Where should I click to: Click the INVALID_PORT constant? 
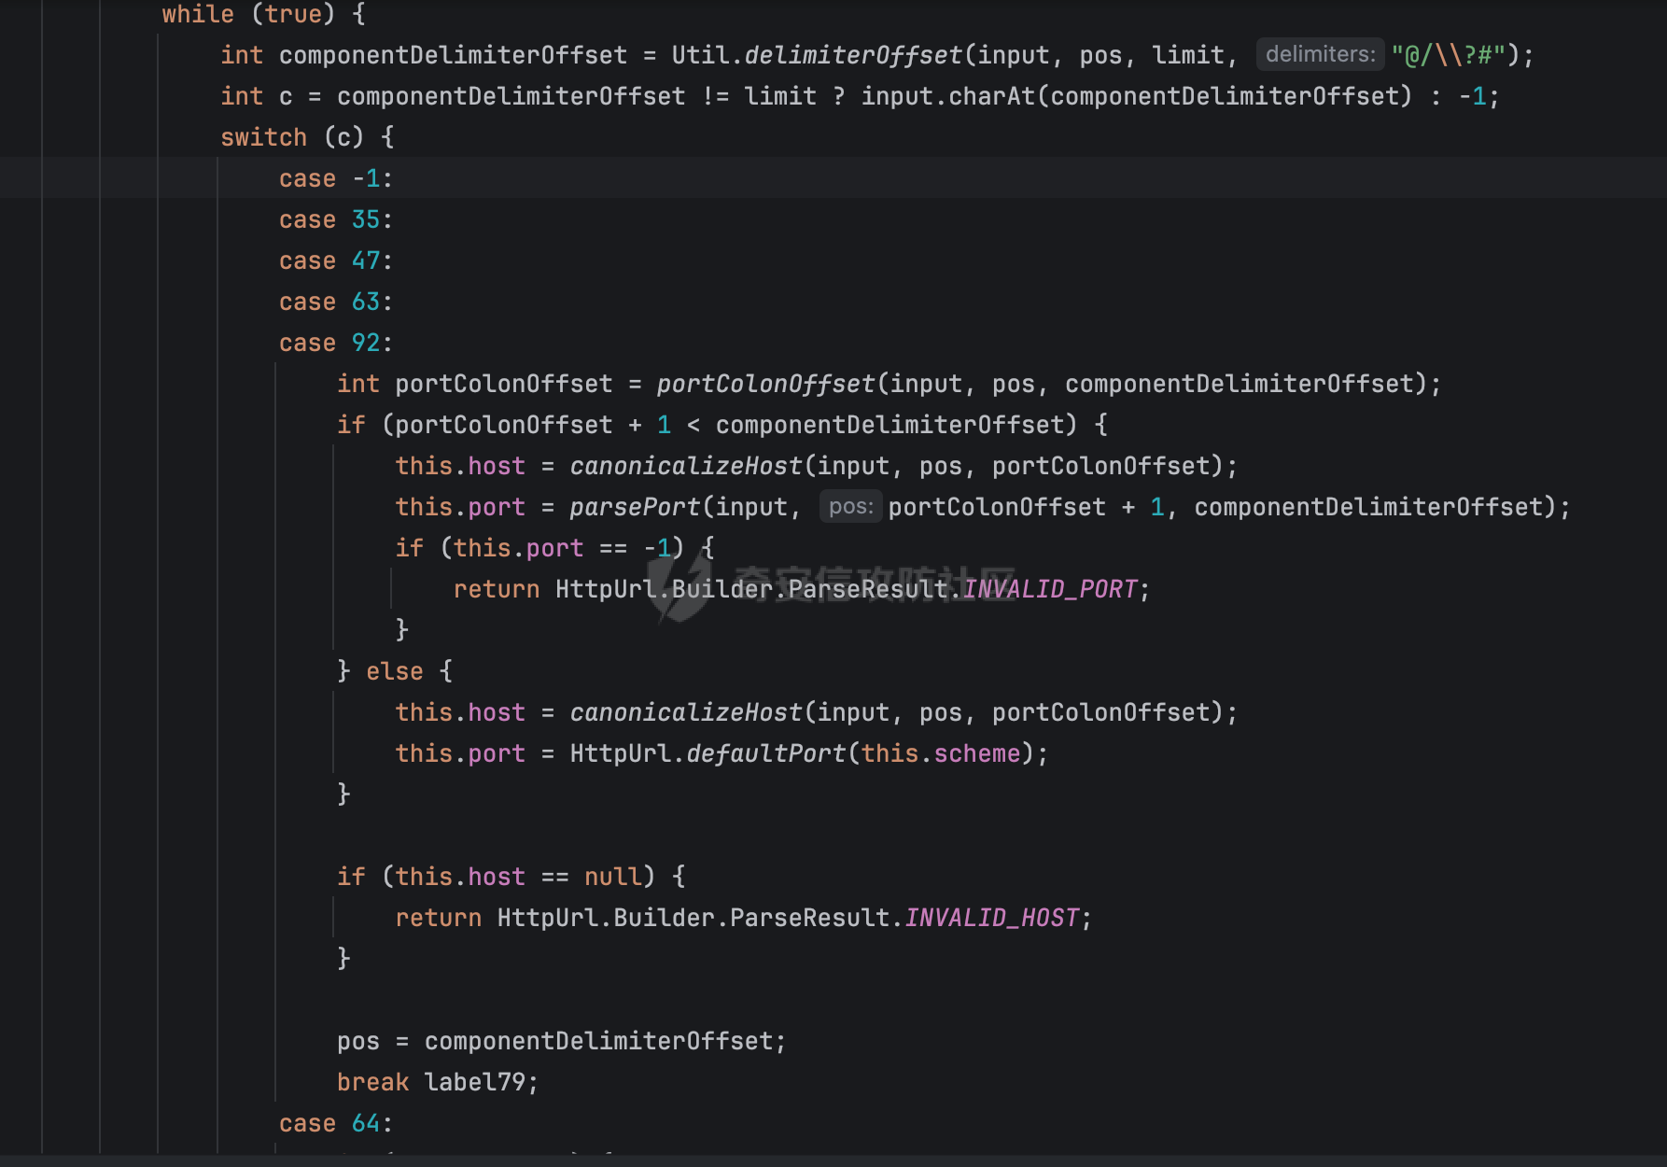(1050, 589)
